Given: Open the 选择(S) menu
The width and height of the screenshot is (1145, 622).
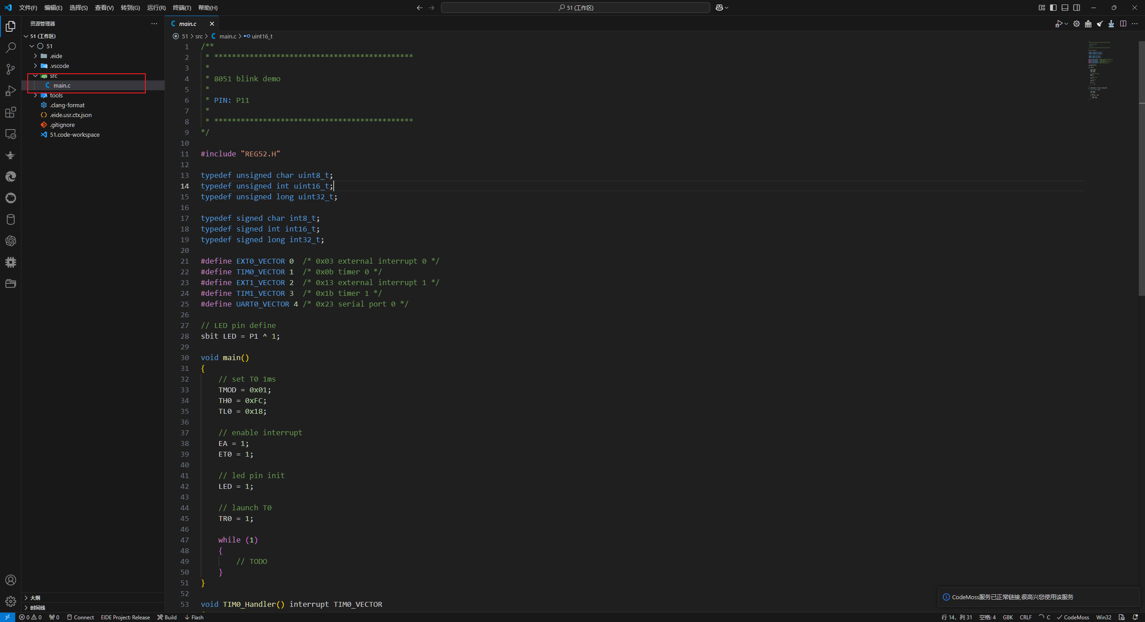Looking at the screenshot, I should click(x=79, y=8).
